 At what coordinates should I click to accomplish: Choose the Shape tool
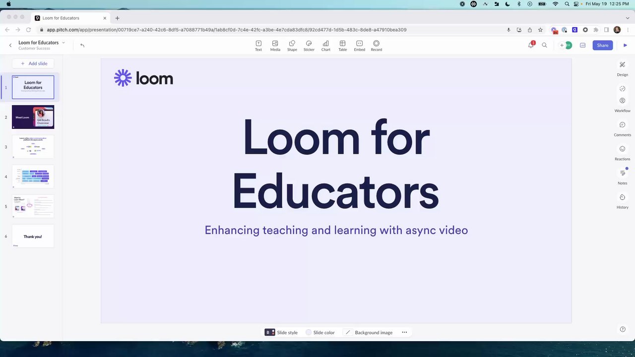(x=292, y=46)
